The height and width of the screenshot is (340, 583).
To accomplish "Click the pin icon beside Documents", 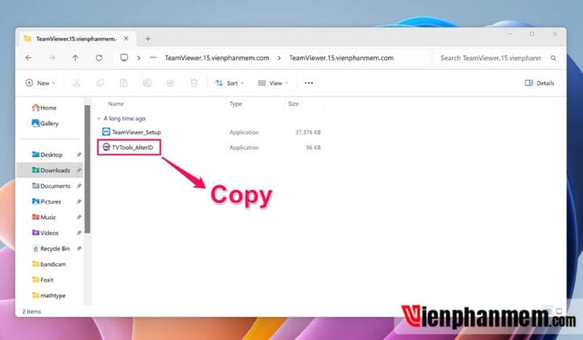I will (79, 186).
